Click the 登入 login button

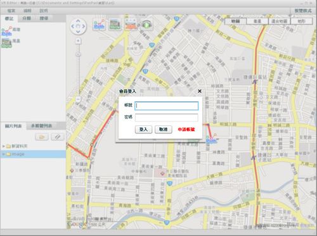[x=143, y=129]
